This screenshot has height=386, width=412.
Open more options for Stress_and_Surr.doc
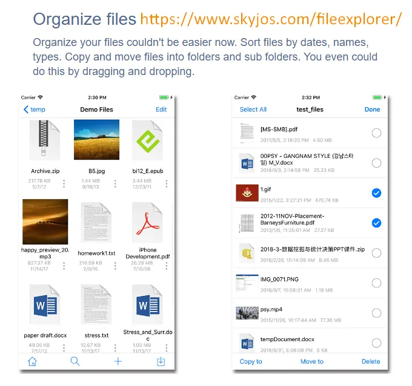tap(167, 348)
